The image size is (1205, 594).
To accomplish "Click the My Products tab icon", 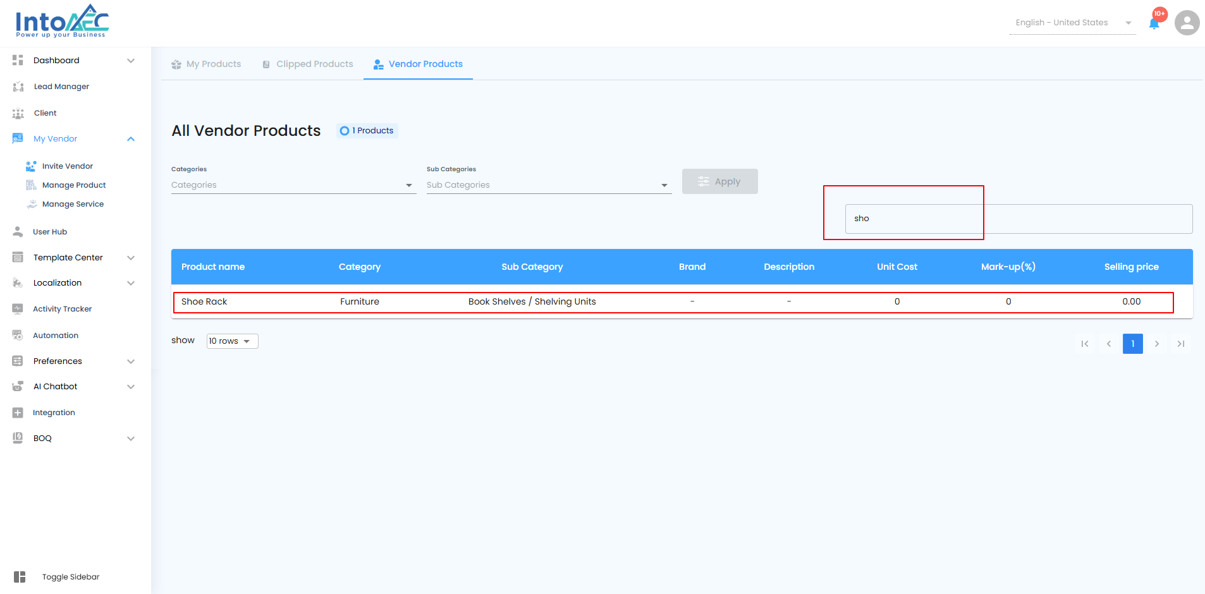I will pos(176,64).
